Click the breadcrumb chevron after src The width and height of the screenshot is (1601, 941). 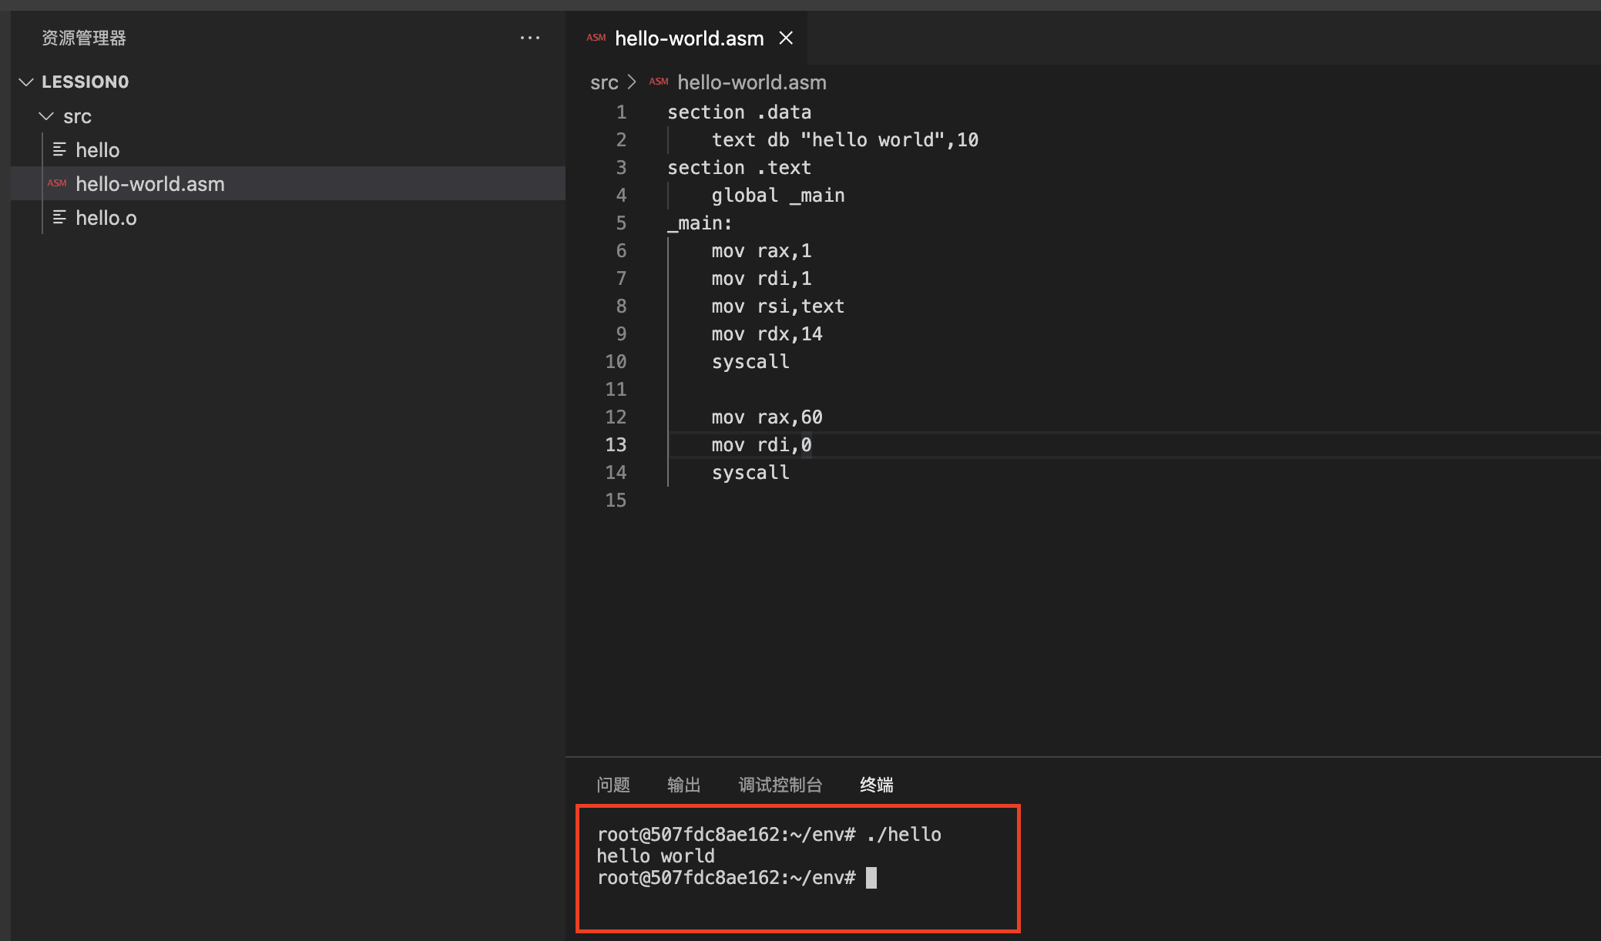[632, 82]
